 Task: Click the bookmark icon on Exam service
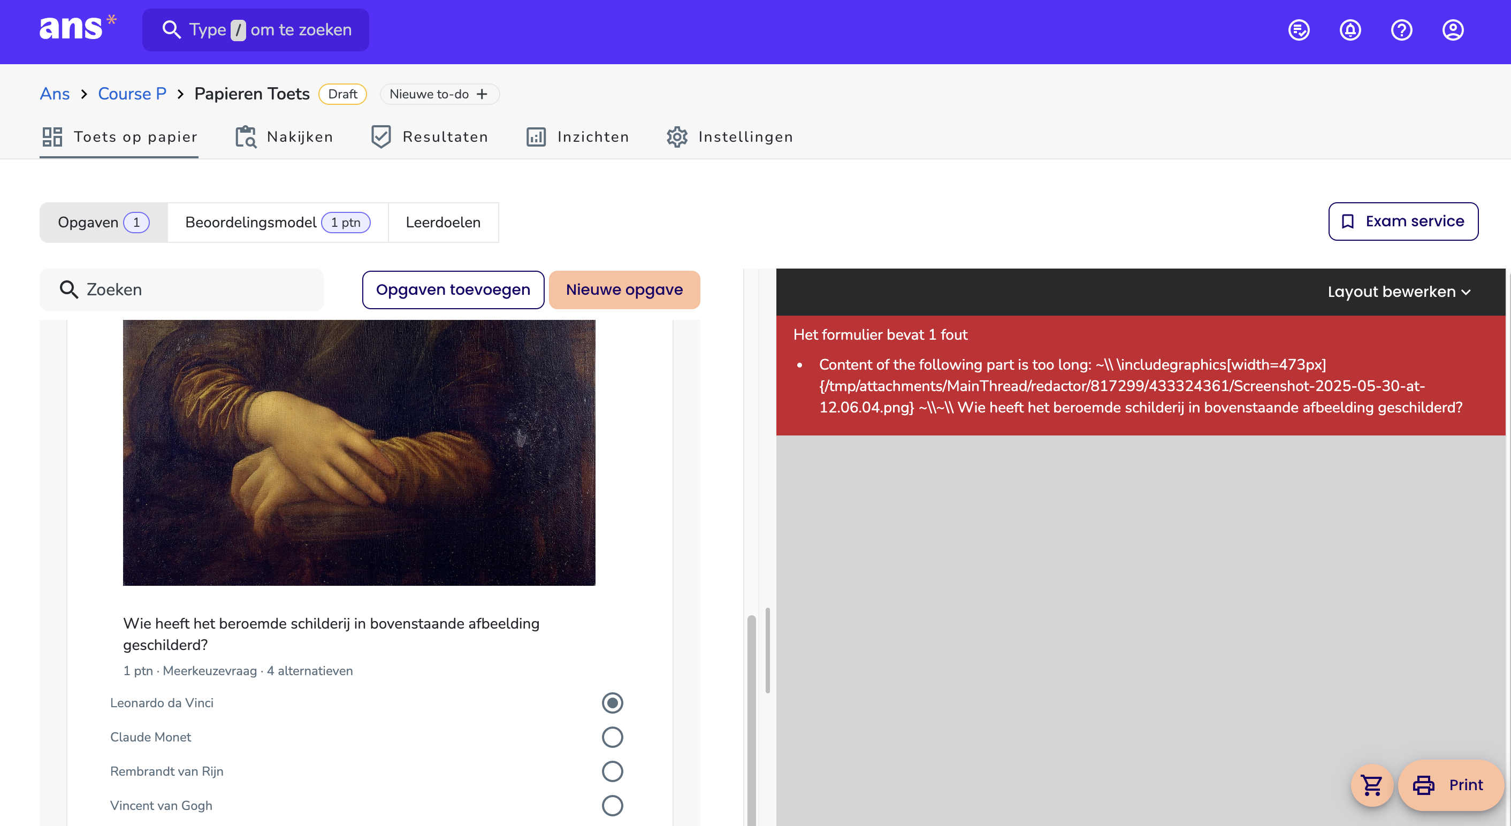pyautogui.click(x=1348, y=221)
